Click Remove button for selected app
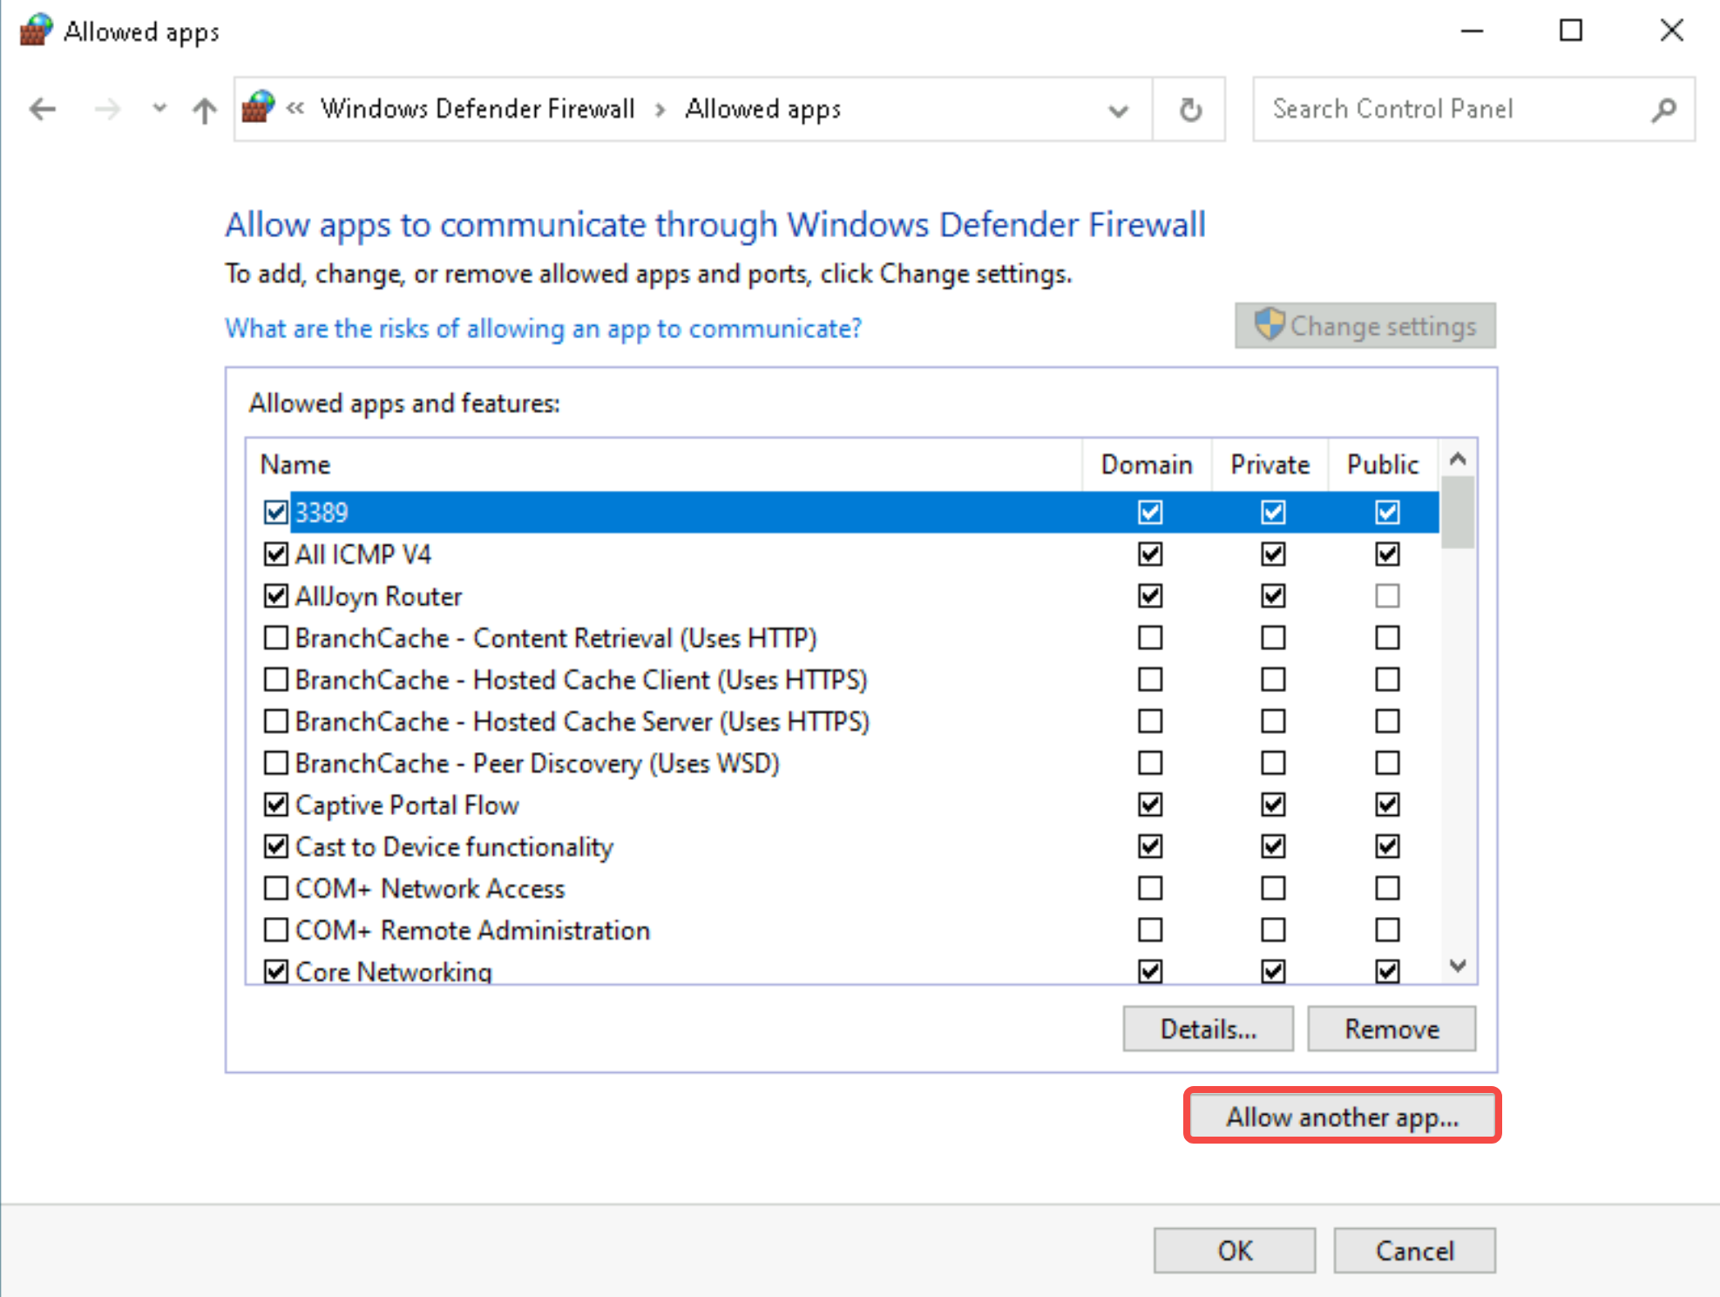This screenshot has width=1720, height=1297. [x=1391, y=1030]
